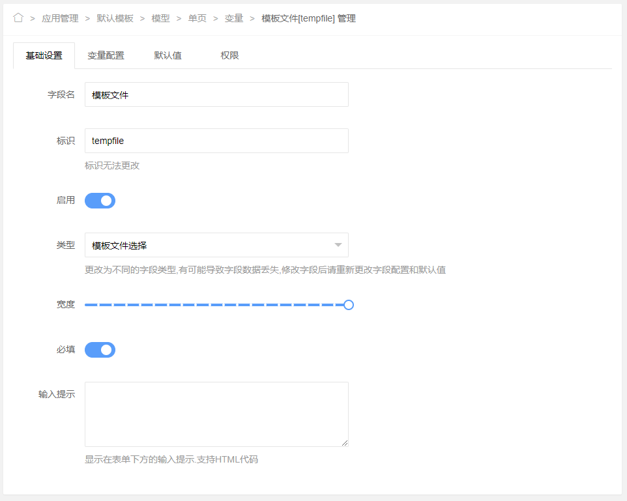This screenshot has height=501, width=627.
Task: Click the 标识 tempfile input field
Action: [x=216, y=141]
